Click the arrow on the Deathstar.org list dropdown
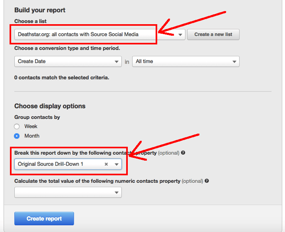Image resolution: width=285 pixels, height=232 pixels. click(x=180, y=35)
